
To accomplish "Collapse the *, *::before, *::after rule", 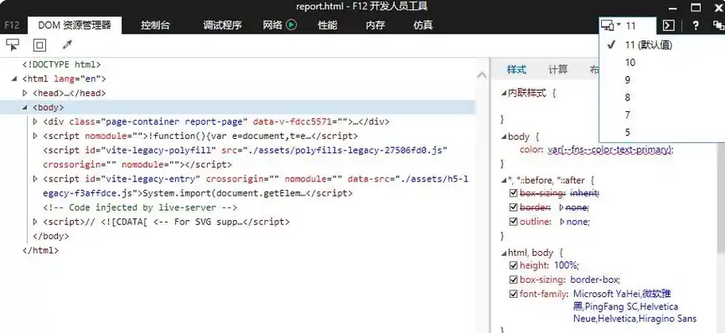I will coord(504,180).
